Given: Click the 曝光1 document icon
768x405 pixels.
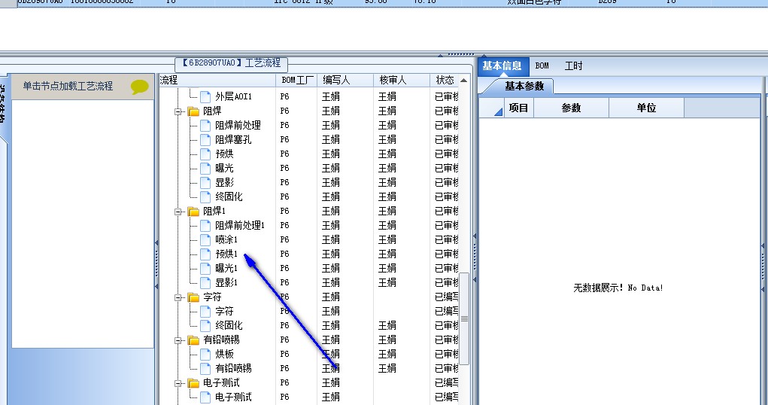Looking at the screenshot, I should click(x=205, y=268).
